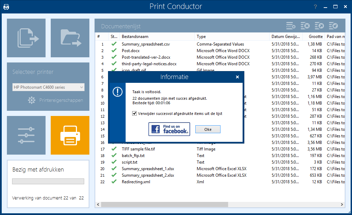The image size is (352, 215).
Task: Open Printereigenschappen printer properties
Action: point(56,100)
